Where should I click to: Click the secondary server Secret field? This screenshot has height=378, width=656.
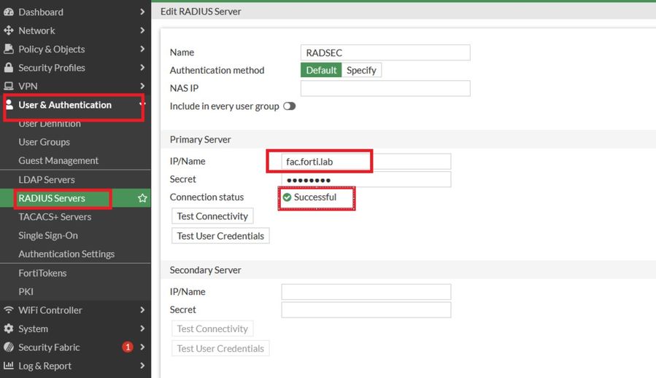[366, 310]
